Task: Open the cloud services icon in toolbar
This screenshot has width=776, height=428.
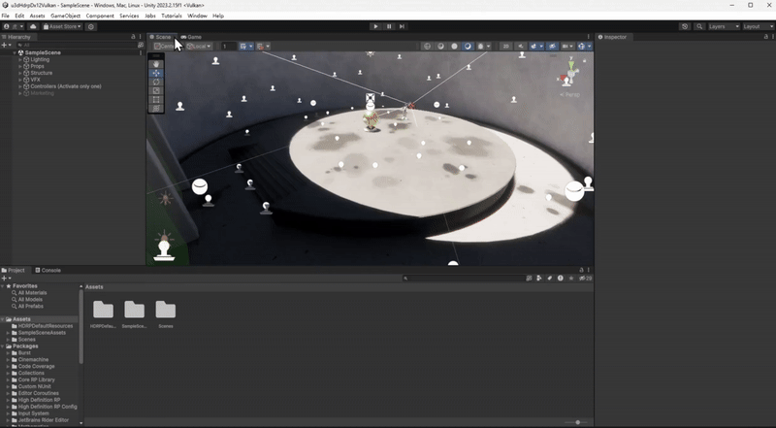Action: (x=33, y=26)
